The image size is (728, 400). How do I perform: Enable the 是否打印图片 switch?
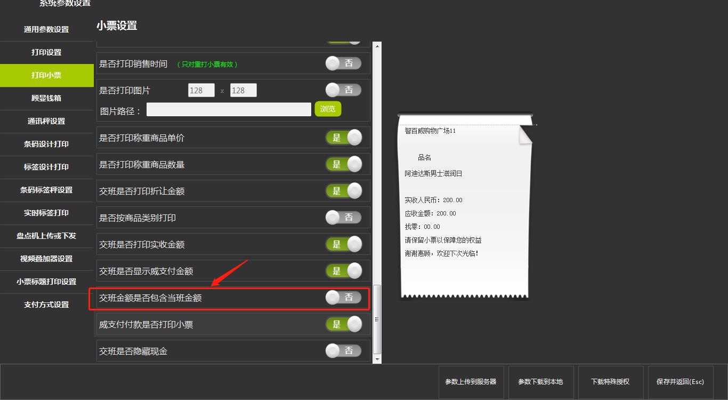pos(344,90)
